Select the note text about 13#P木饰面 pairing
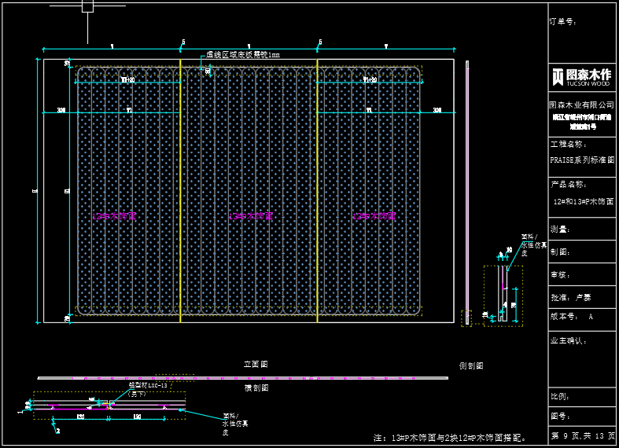This screenshot has width=619, height=448. (449, 437)
